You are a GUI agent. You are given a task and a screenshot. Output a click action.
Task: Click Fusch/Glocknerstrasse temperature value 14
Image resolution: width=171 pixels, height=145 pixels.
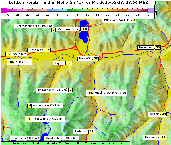90,93
